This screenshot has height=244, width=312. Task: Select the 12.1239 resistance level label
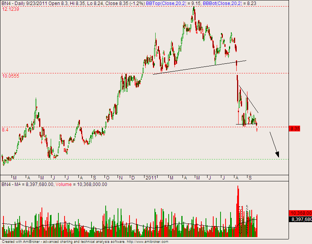pos(10,9)
